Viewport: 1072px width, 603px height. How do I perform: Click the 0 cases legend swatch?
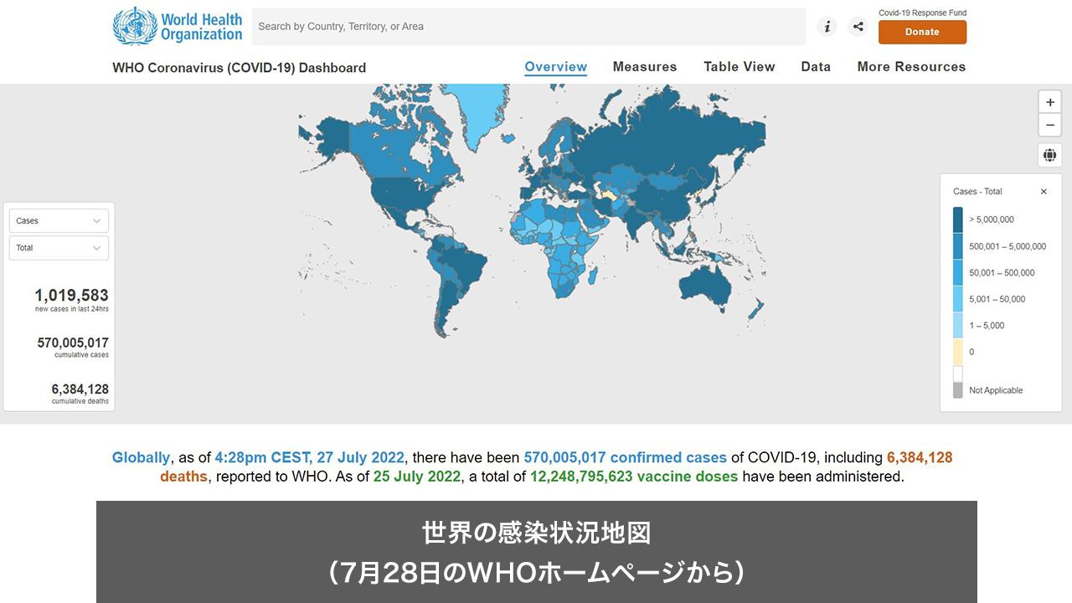click(958, 352)
